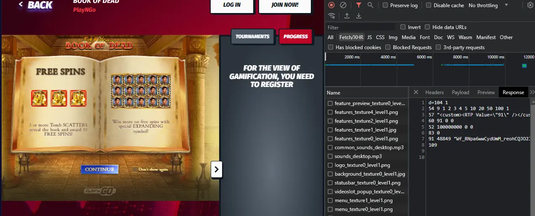Image resolution: width=535 pixels, height=216 pixels.
Task: Click the arrow next to the game
Action: click(216, 169)
